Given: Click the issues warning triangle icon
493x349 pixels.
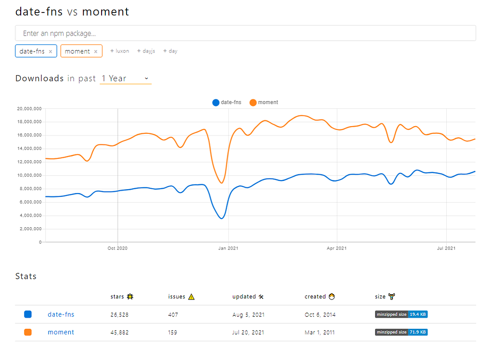Looking at the screenshot, I should coord(191,297).
